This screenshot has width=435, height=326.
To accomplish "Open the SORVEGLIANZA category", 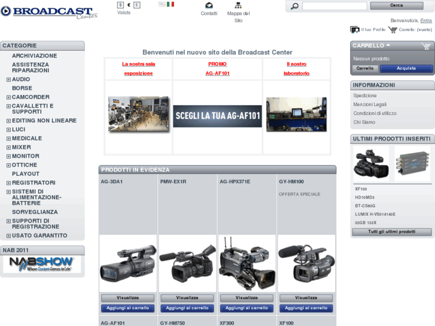I will point(35,212).
